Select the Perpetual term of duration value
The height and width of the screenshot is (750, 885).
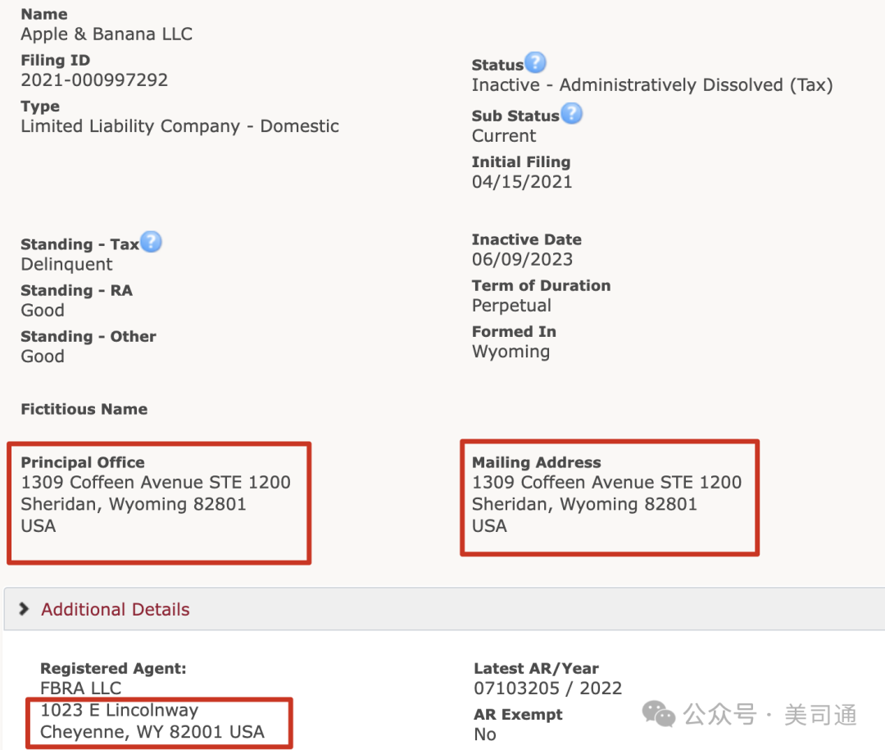511,306
